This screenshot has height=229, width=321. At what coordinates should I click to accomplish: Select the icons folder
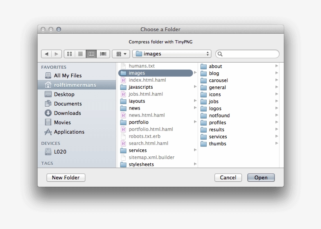coord(239,95)
